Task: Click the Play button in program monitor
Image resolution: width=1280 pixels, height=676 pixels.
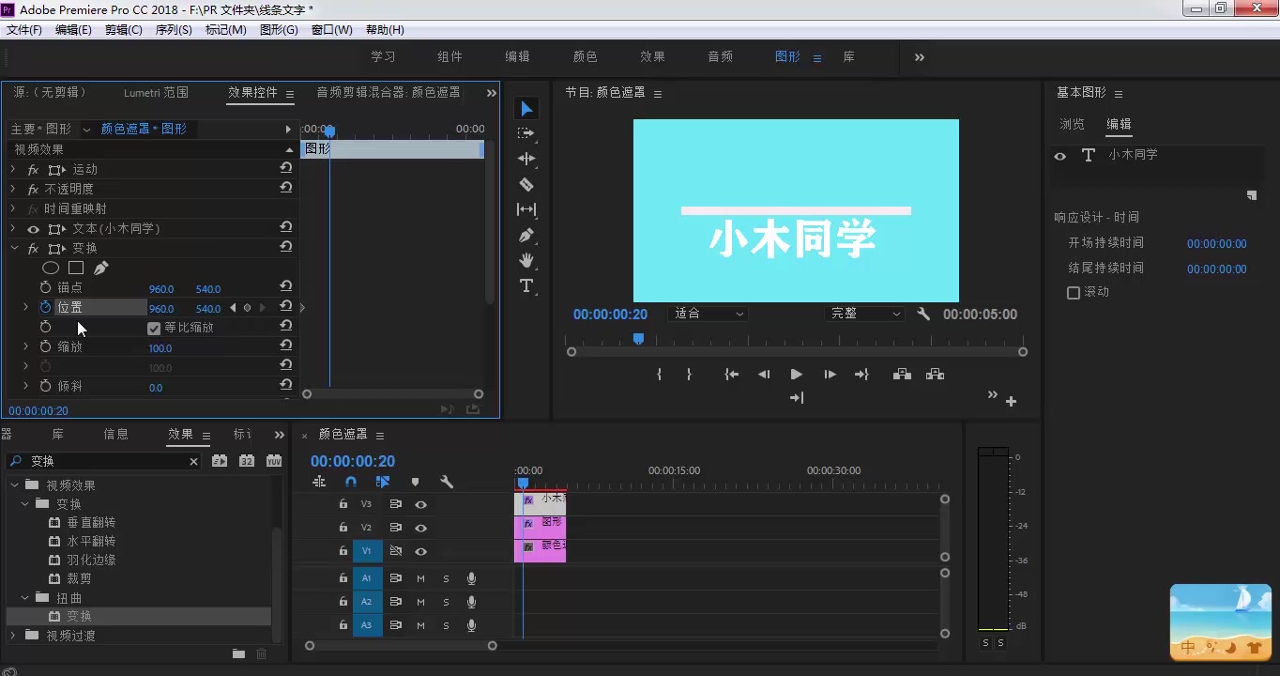Action: 796,374
